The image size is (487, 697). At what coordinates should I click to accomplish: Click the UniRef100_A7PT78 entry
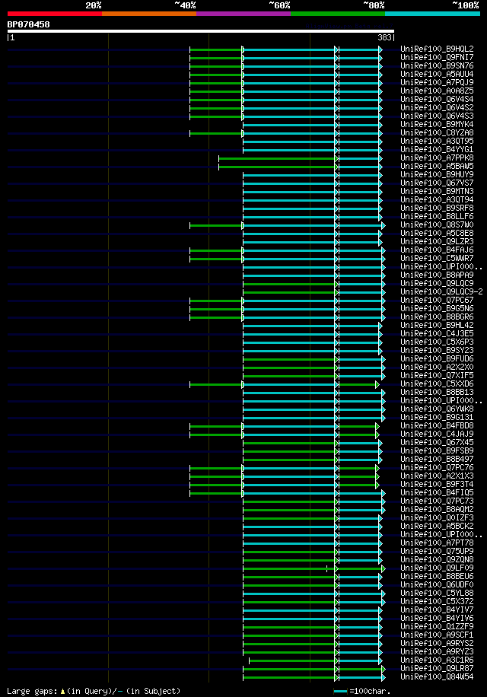pos(437,543)
